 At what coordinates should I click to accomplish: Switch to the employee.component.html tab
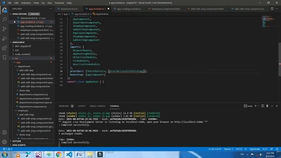[166, 9]
